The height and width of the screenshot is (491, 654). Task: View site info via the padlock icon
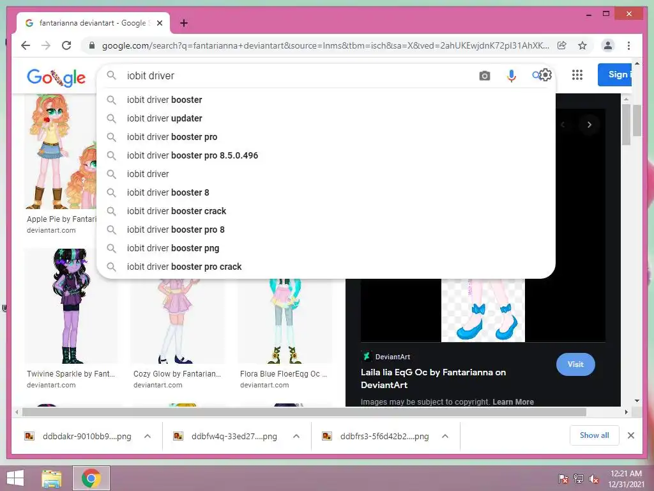[x=92, y=45]
